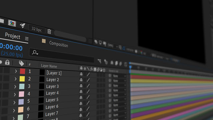The width and height of the screenshot is (213, 120).
Task: Delete selected item with trash icon
Action: [x=49, y=31]
